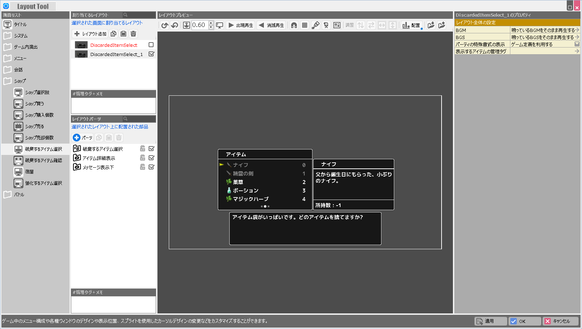Select ショップ買う in the screen list
Viewport: 582px width, 329px height.
coord(34,104)
